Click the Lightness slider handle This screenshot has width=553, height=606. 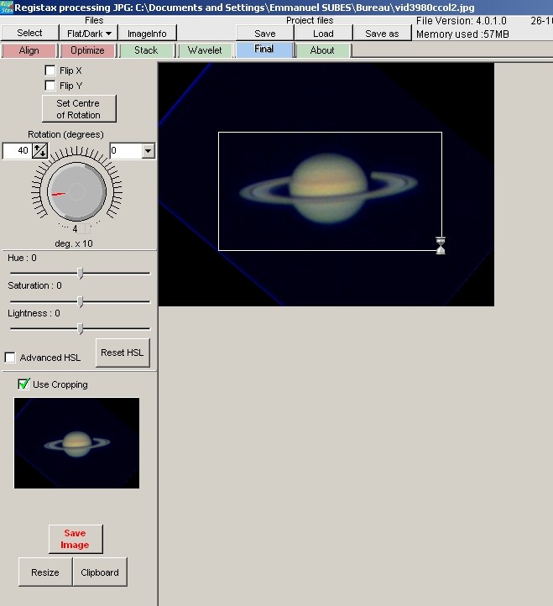tap(80, 329)
